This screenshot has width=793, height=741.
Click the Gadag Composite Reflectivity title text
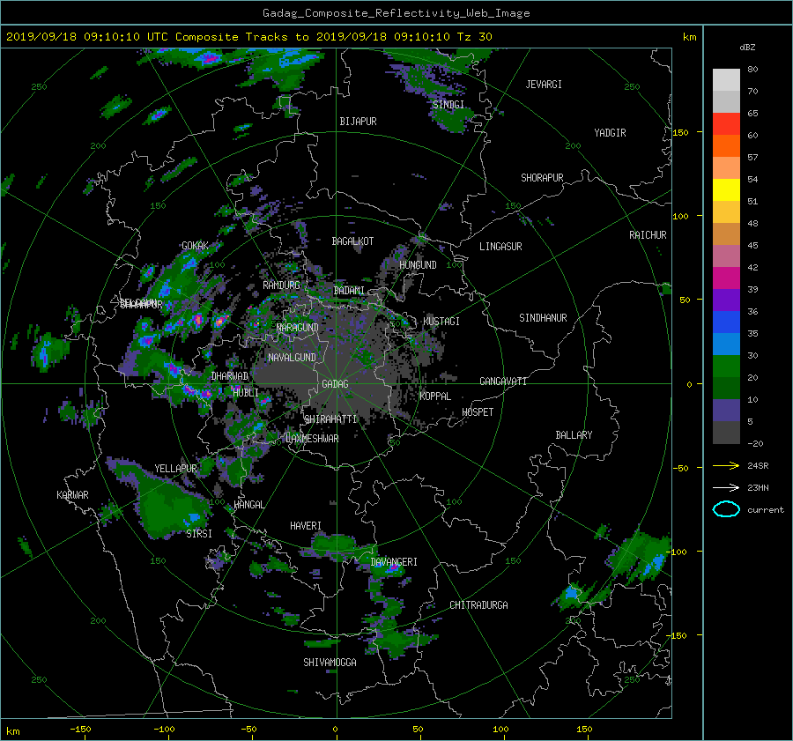point(396,13)
